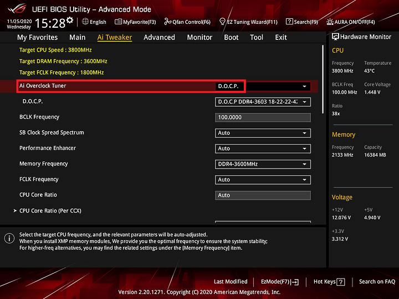The width and height of the screenshot is (399, 299).
Task: Click Memory Frequency 2133 MHz value
Action: (342, 155)
